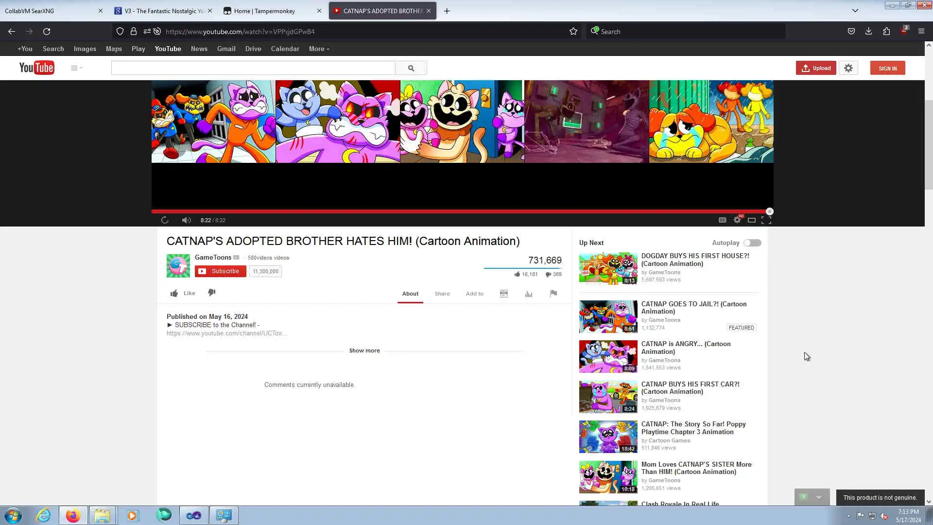Report video with flag icon

coord(553,293)
